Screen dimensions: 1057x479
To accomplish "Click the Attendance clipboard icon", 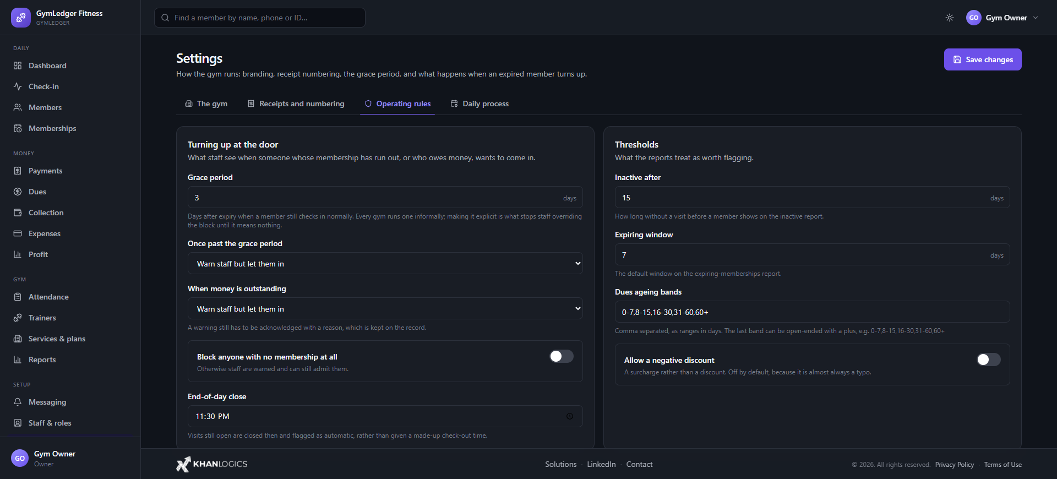I will [18, 297].
